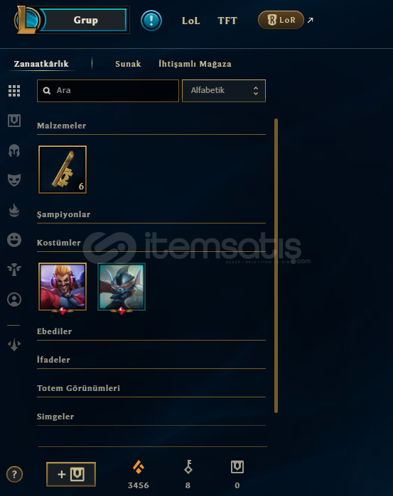Click the blue notification alert icon
Viewport: 393px width, 496px height.
[x=151, y=21]
